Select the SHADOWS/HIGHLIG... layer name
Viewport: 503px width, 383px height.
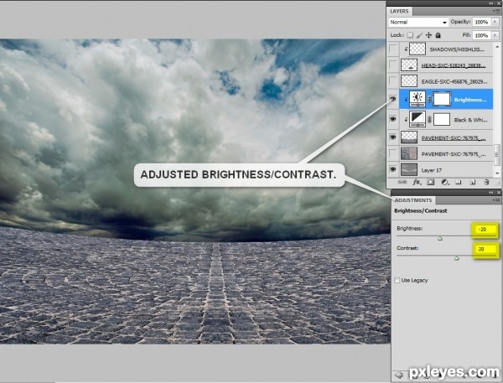(x=457, y=49)
